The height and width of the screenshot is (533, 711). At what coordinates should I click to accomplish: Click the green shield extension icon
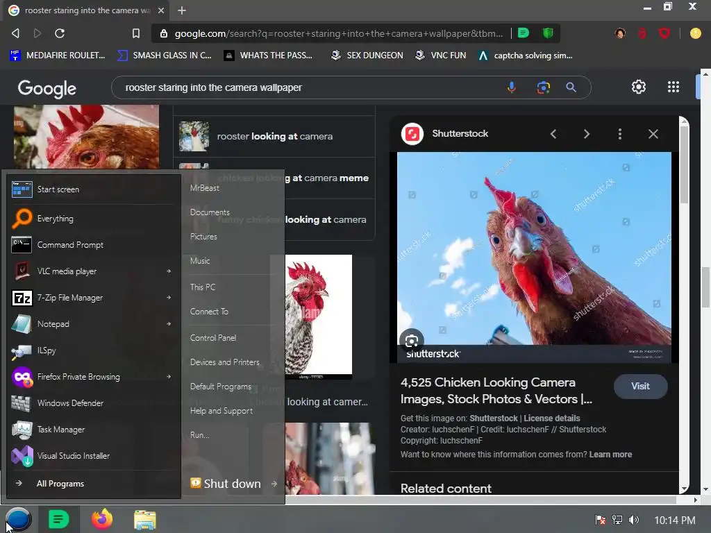pos(548,33)
